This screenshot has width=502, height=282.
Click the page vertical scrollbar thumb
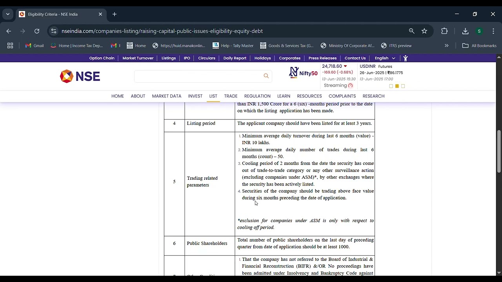pyautogui.click(x=499, y=151)
